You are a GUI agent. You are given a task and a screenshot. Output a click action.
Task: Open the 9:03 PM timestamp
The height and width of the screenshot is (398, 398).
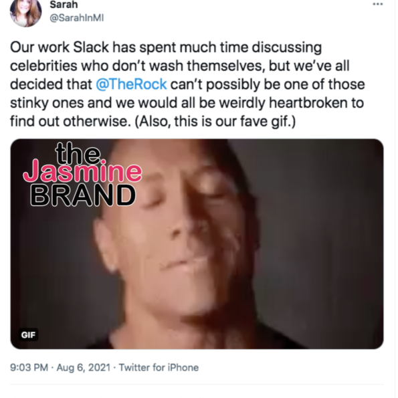click(29, 367)
